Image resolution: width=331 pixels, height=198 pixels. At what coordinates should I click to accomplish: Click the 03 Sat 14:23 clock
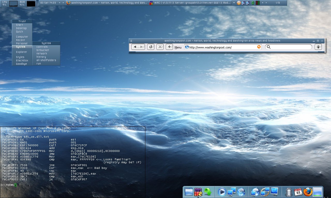click(48, 3)
